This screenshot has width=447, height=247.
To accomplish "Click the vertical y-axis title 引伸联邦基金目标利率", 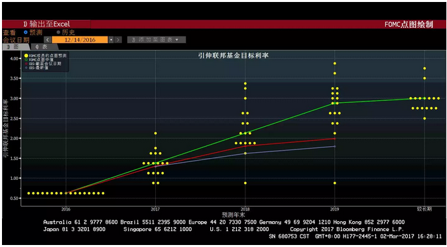I will pyautogui.click(x=5, y=129).
